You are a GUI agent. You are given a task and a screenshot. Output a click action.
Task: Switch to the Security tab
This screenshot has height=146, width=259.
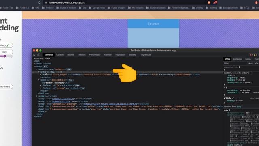pos(132,55)
